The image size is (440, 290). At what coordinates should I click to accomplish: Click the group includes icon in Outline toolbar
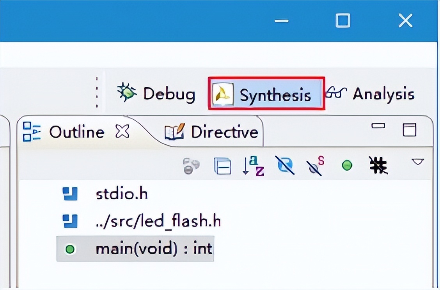(x=191, y=166)
